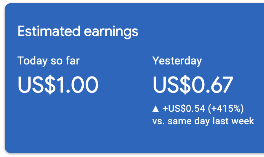
Task: Open yesterday's earnings figure US$0.67
Action: [x=193, y=85]
